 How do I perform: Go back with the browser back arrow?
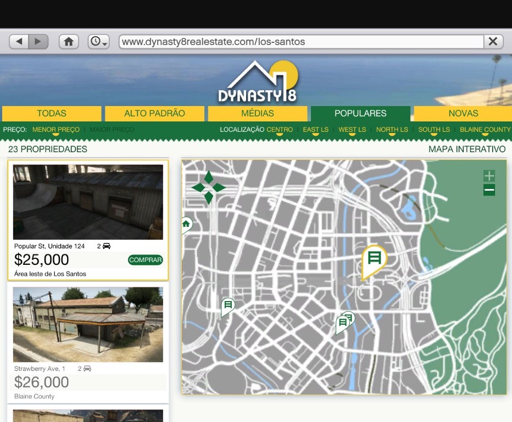[19, 41]
